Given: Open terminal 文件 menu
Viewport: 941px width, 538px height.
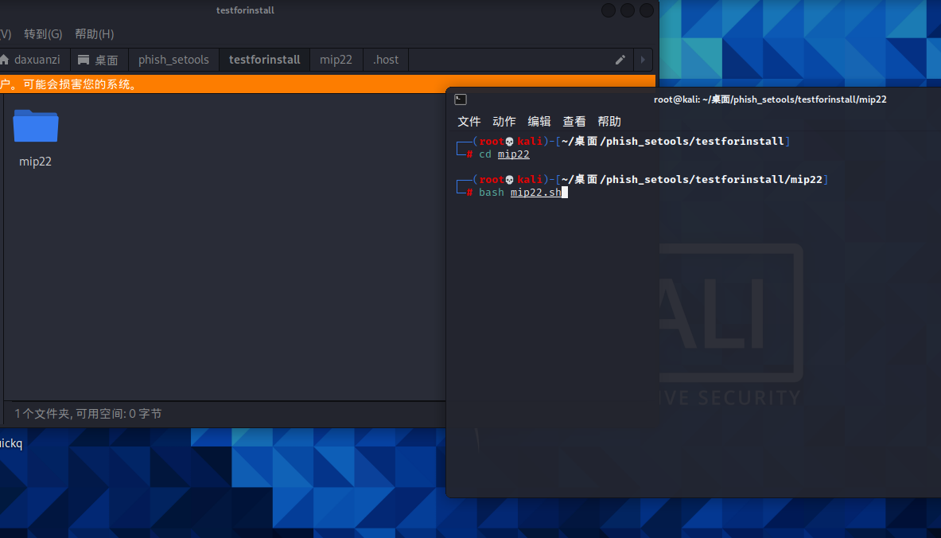Looking at the screenshot, I should (x=469, y=121).
